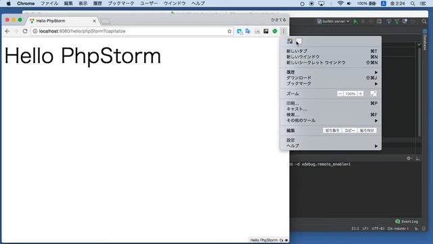This screenshot has width=433, height=244.
Task: Open the Apple menu
Action: [x=9, y=3]
